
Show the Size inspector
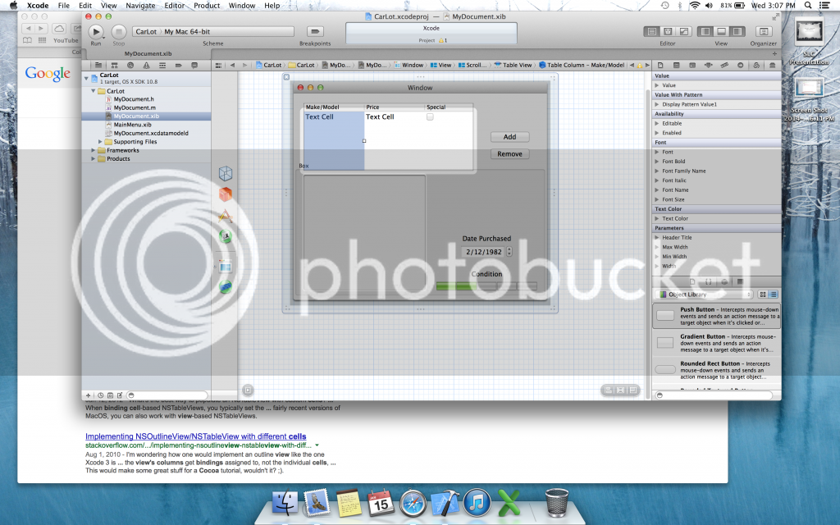coord(724,65)
